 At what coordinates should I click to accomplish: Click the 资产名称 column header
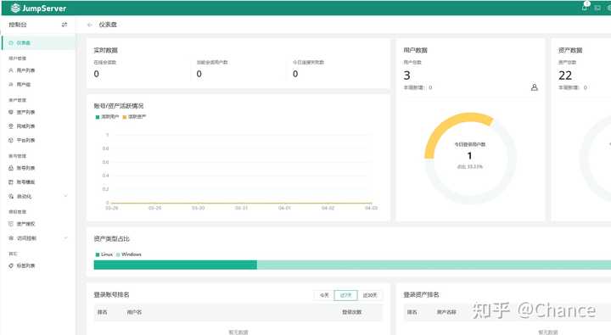point(446,312)
